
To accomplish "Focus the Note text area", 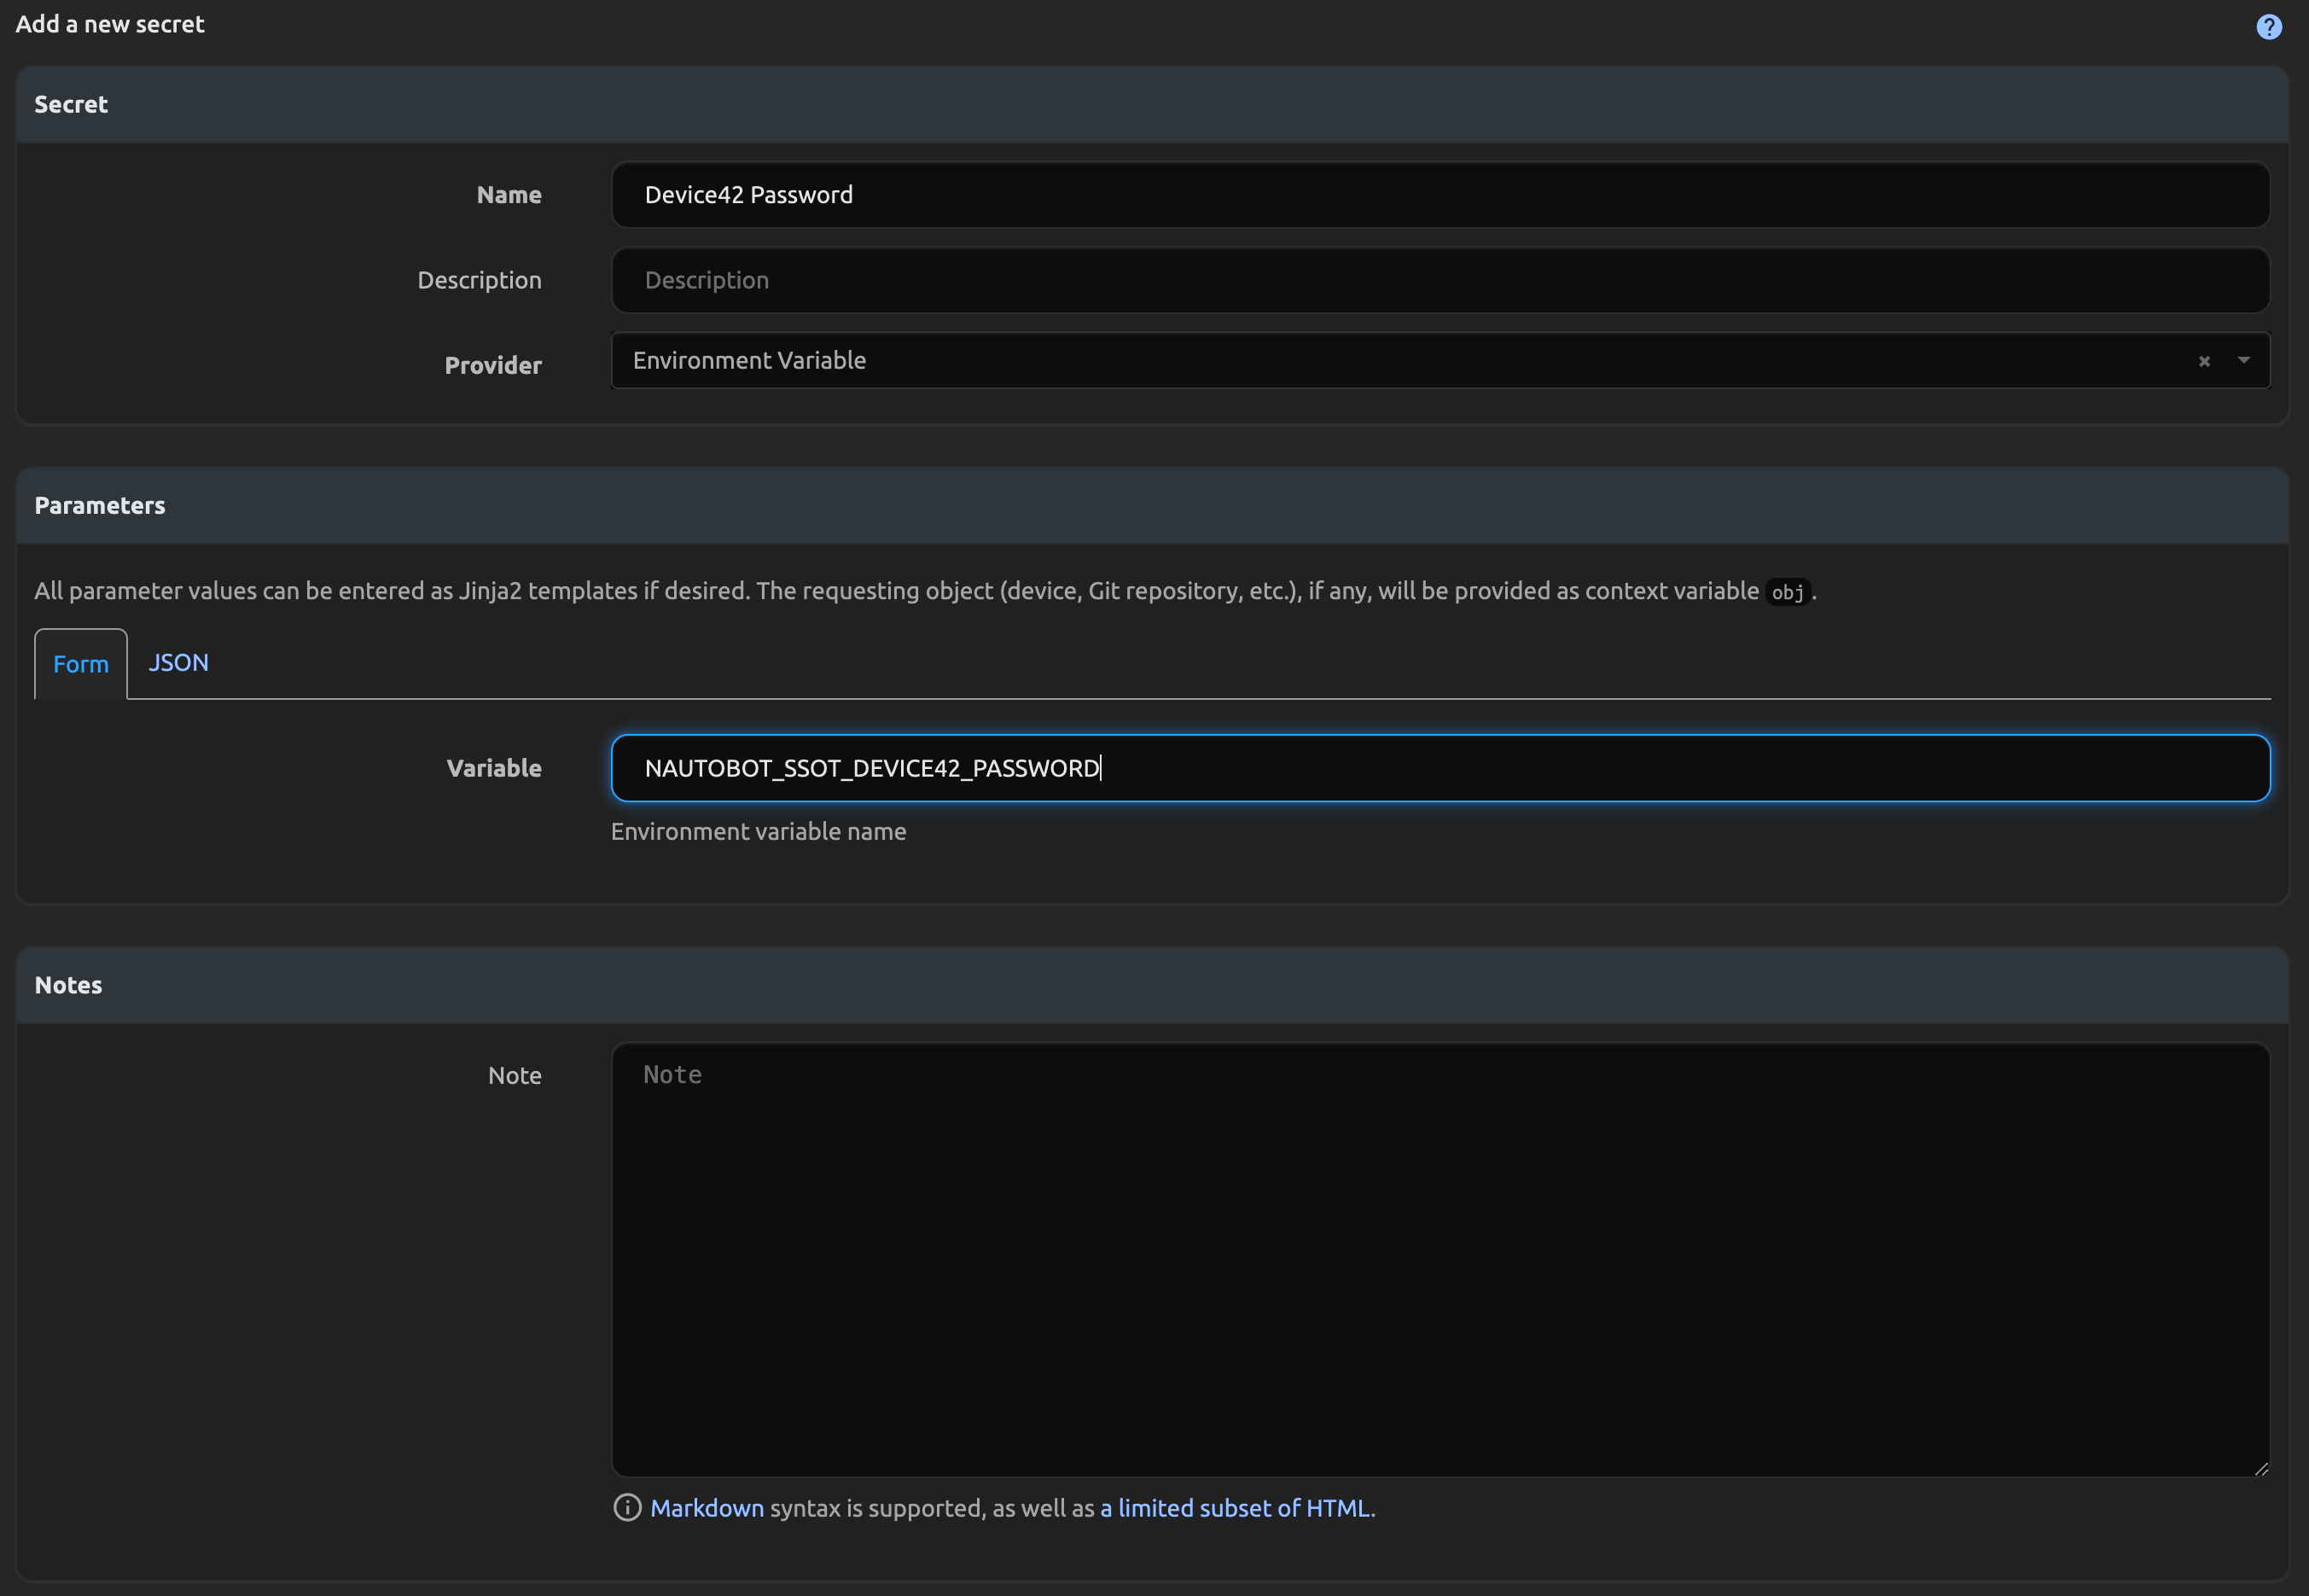I will click(x=1439, y=1260).
